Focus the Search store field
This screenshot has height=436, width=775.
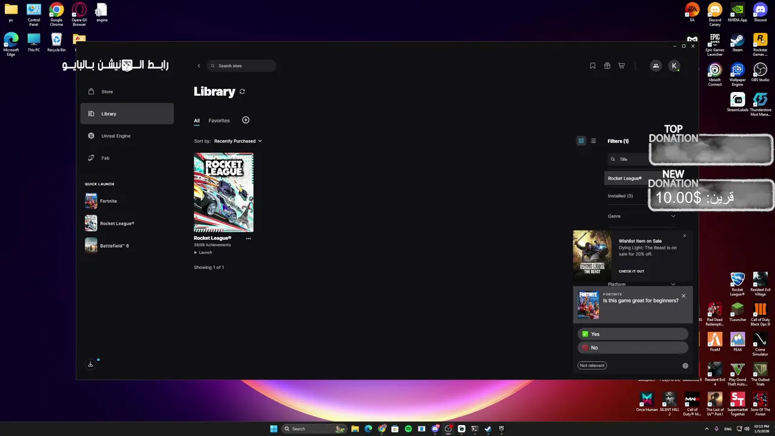point(241,65)
